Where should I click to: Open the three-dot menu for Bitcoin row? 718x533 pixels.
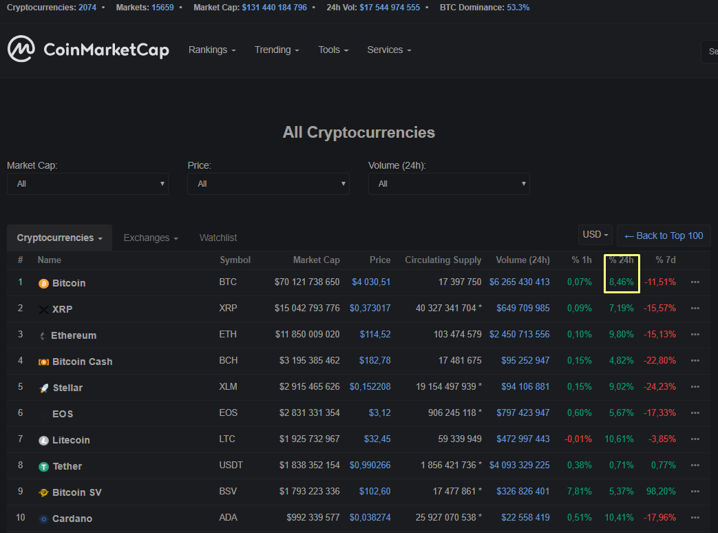point(695,282)
